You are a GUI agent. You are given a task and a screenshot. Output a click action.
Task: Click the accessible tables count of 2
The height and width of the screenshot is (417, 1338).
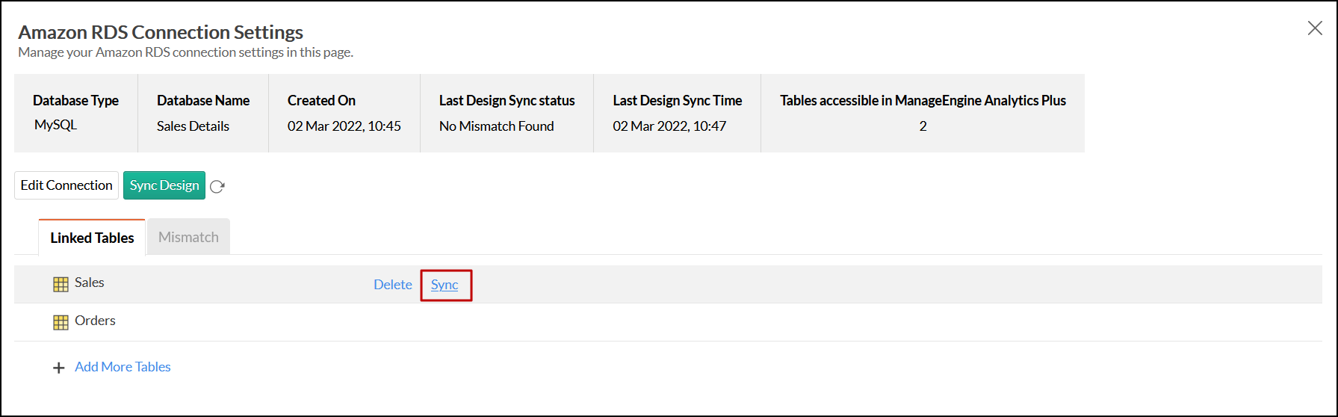923,126
